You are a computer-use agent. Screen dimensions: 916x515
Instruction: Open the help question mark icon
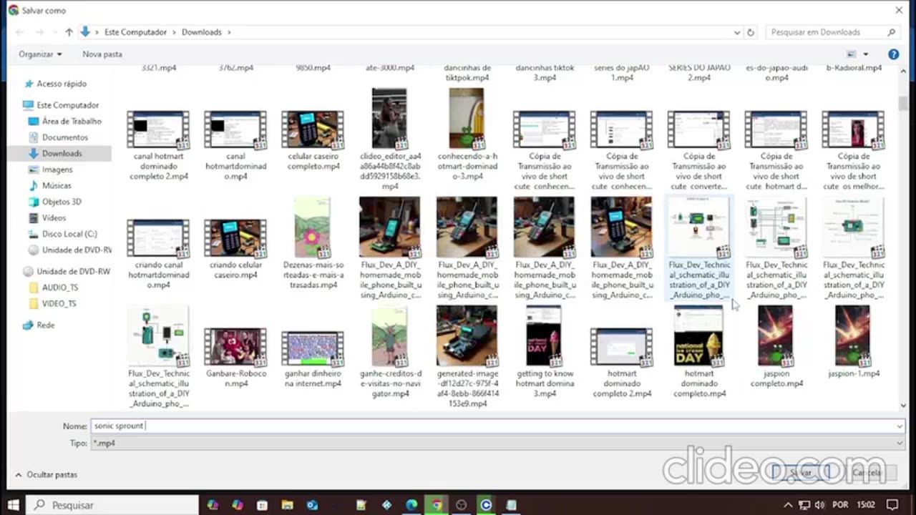[x=893, y=54]
